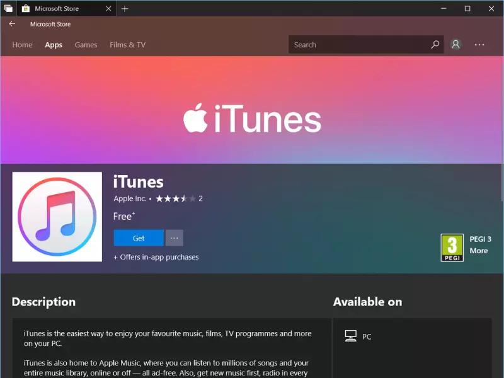Minimize the Microsoft Store window
This screenshot has height=378, width=504.
point(444,9)
